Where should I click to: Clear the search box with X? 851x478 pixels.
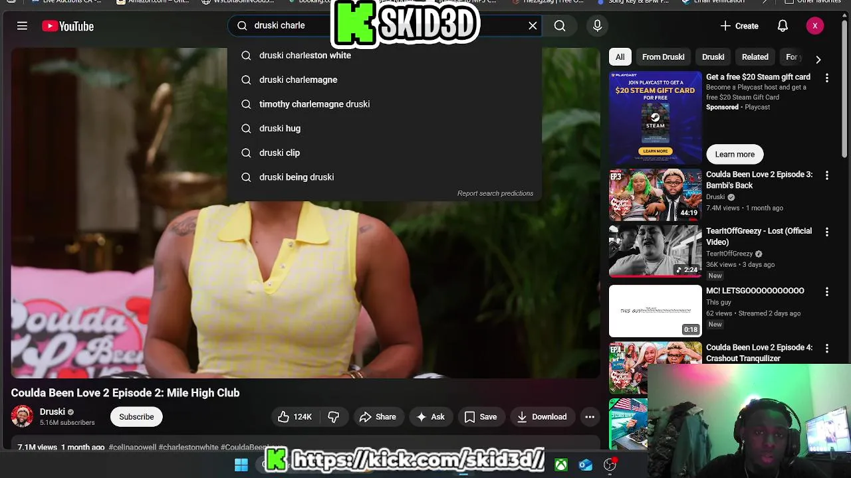point(533,25)
